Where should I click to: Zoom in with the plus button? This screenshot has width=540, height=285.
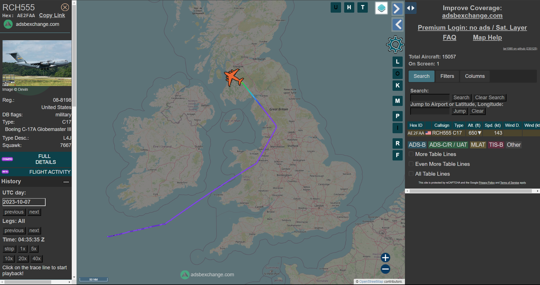pyautogui.click(x=385, y=257)
